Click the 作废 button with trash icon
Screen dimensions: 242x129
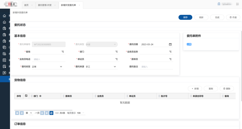[x=233, y=17]
